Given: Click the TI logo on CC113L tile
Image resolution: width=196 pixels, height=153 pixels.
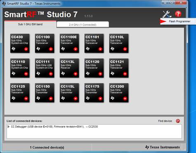Looking at the screenshot, I should [x=63, y=73].
